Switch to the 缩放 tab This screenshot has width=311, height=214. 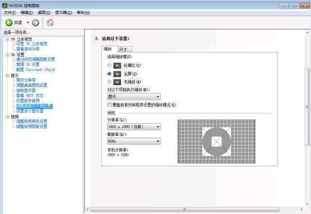pos(109,49)
